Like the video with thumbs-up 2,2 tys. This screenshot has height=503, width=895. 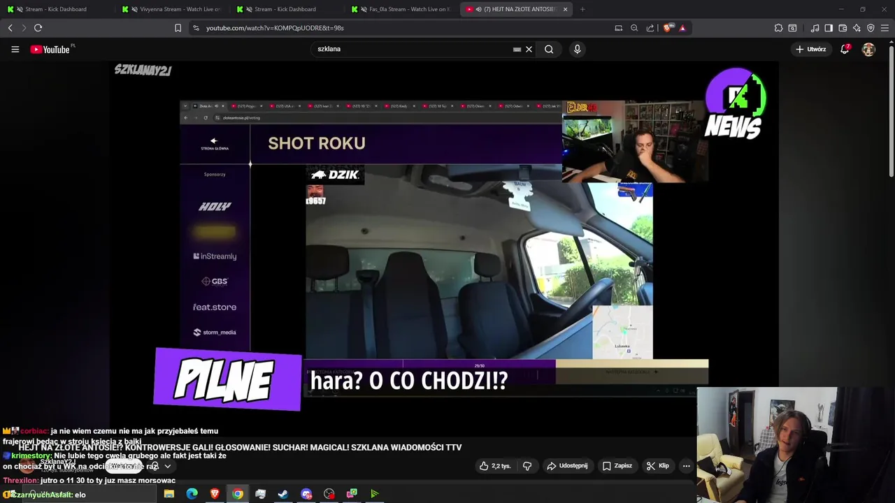point(494,466)
